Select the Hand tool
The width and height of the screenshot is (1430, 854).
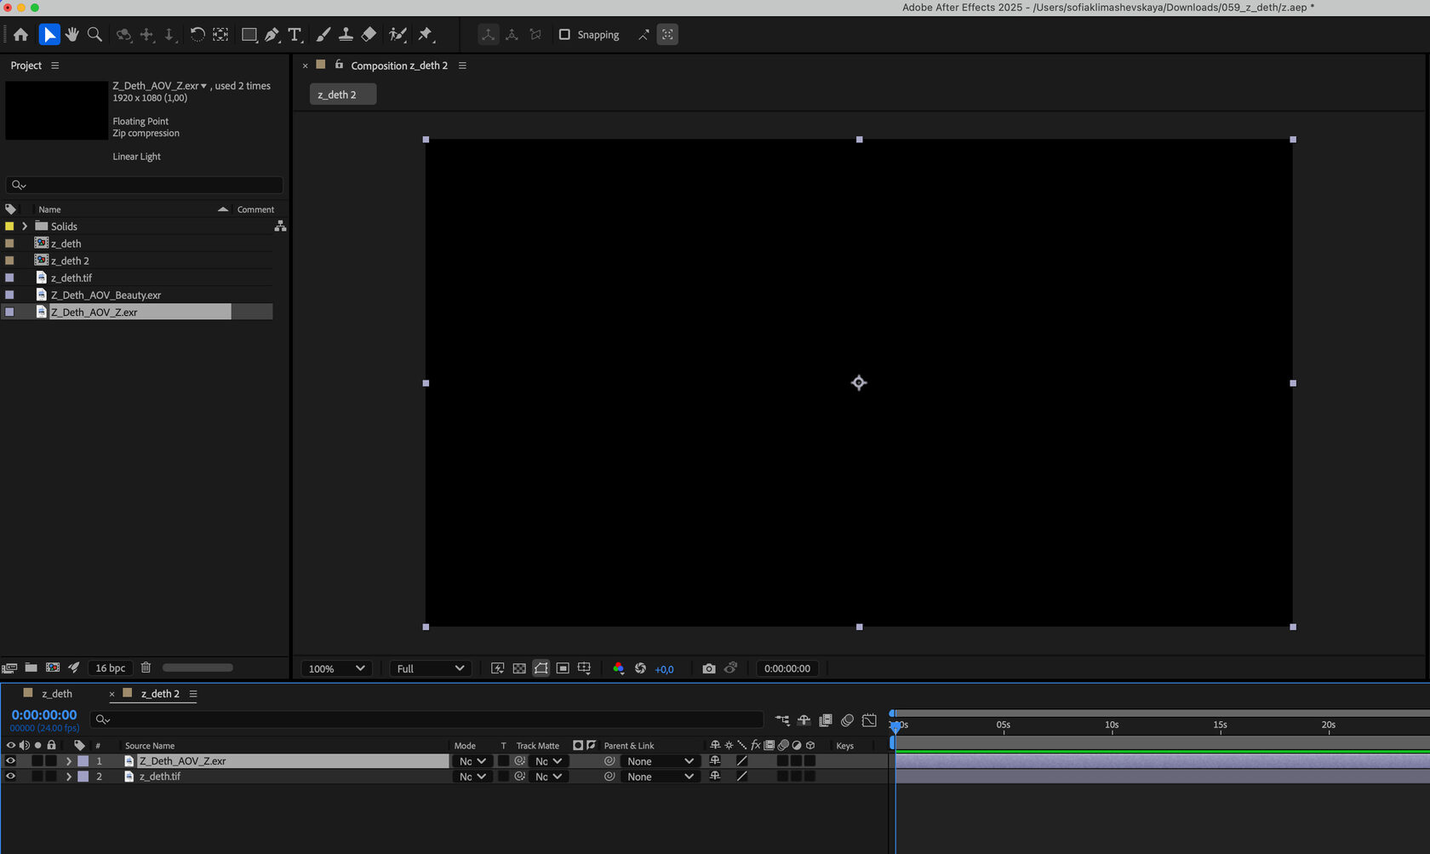(x=72, y=35)
